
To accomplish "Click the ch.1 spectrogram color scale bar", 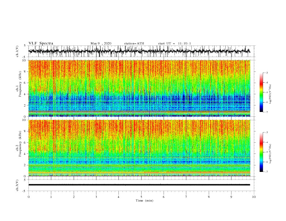I will [x=261, y=92].
